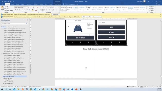
Task: Click the Sort icon in Paragraph group
Action: tap(56, 7)
